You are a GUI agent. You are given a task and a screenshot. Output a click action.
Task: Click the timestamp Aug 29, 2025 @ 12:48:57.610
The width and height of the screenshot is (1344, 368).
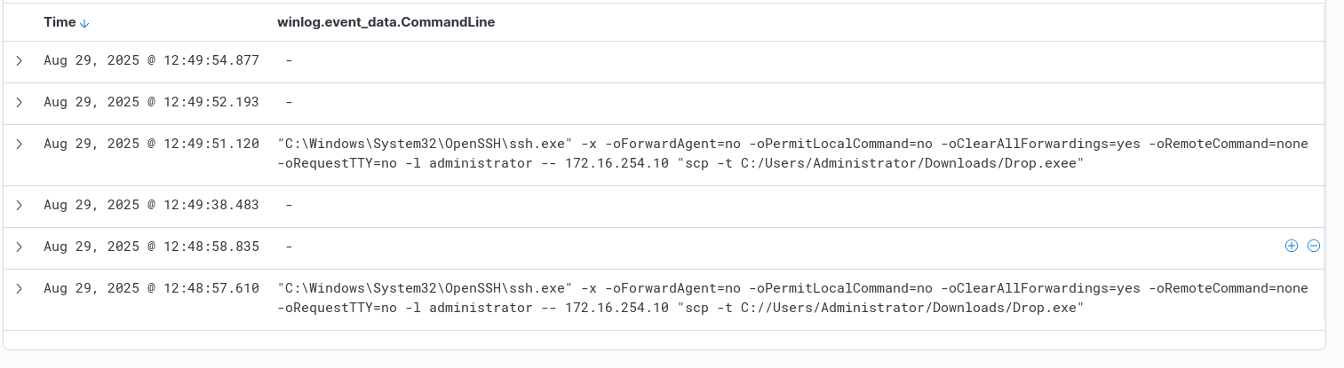click(x=151, y=288)
